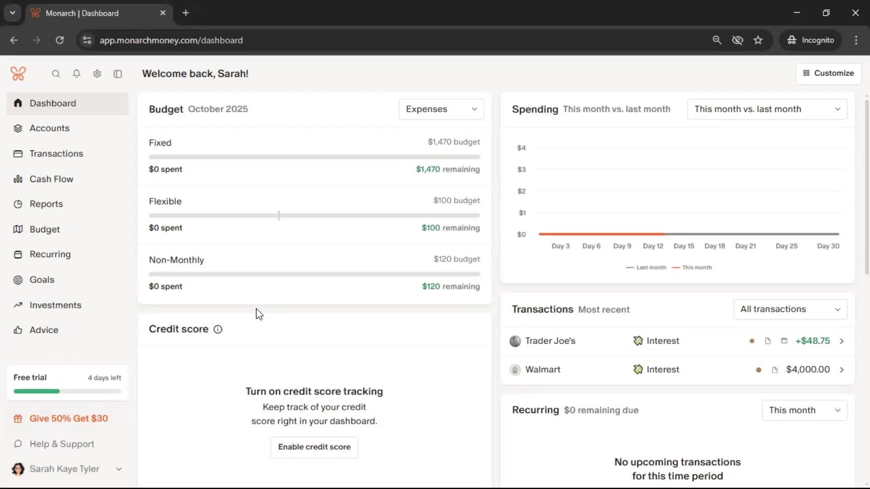Click the Monarch butterfly logo
The height and width of the screenshot is (489, 870).
click(x=18, y=73)
